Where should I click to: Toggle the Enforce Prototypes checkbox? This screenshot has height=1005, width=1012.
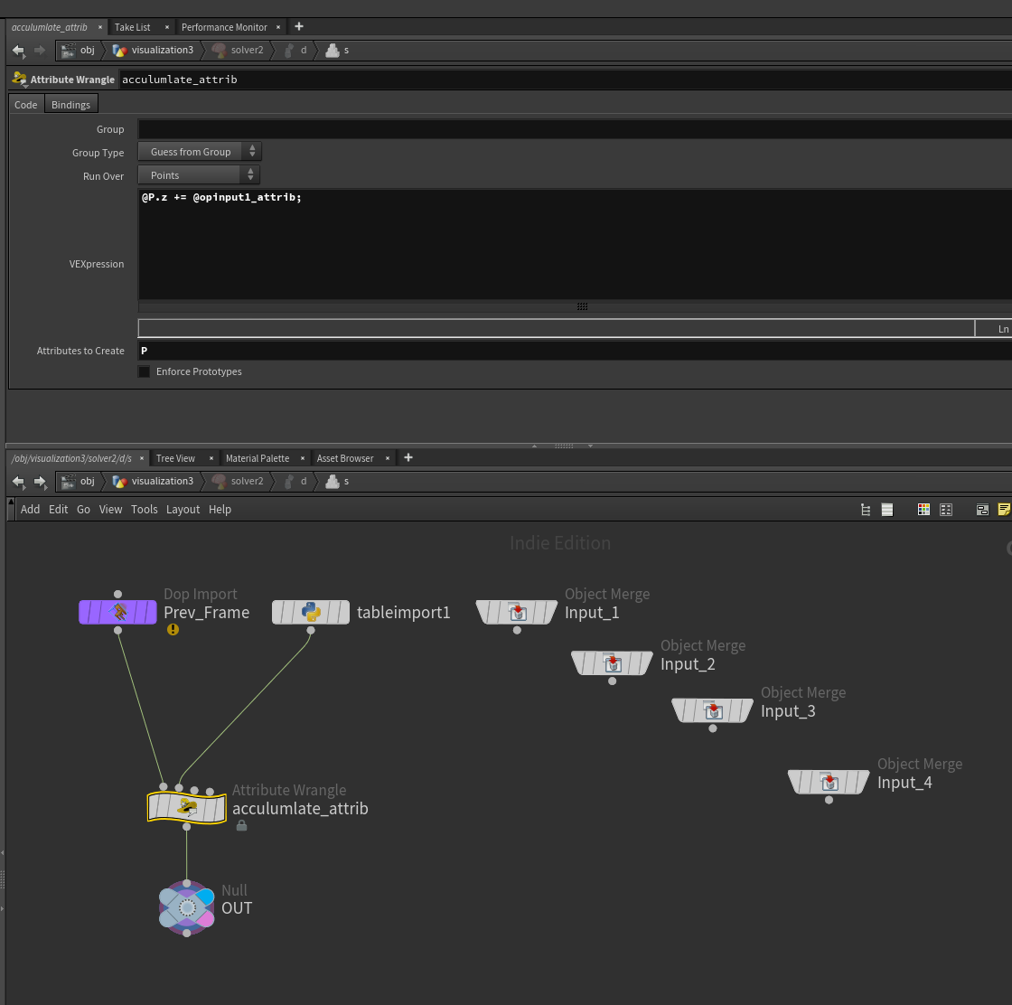click(x=144, y=371)
